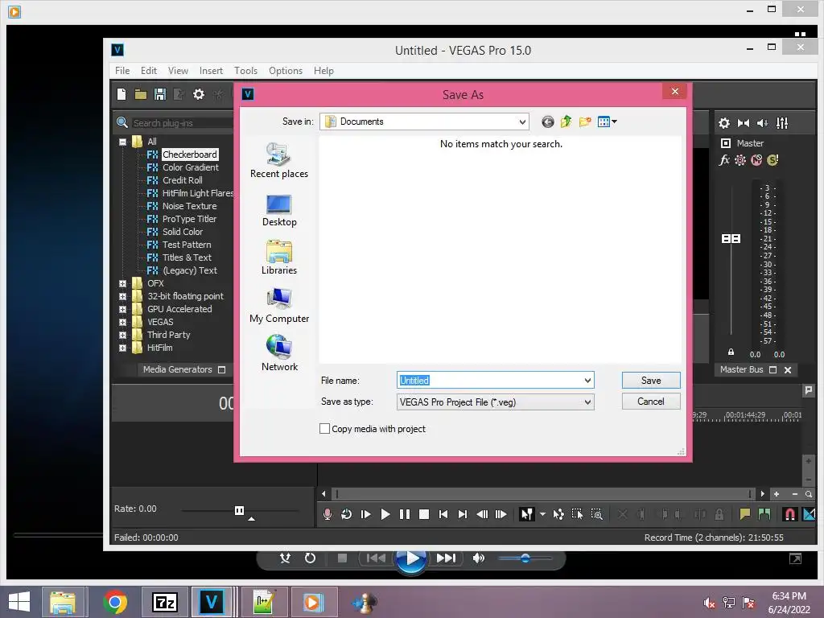Viewport: 824px width, 618px height.
Task: Open My Computer location shortcut
Action: 279,306
